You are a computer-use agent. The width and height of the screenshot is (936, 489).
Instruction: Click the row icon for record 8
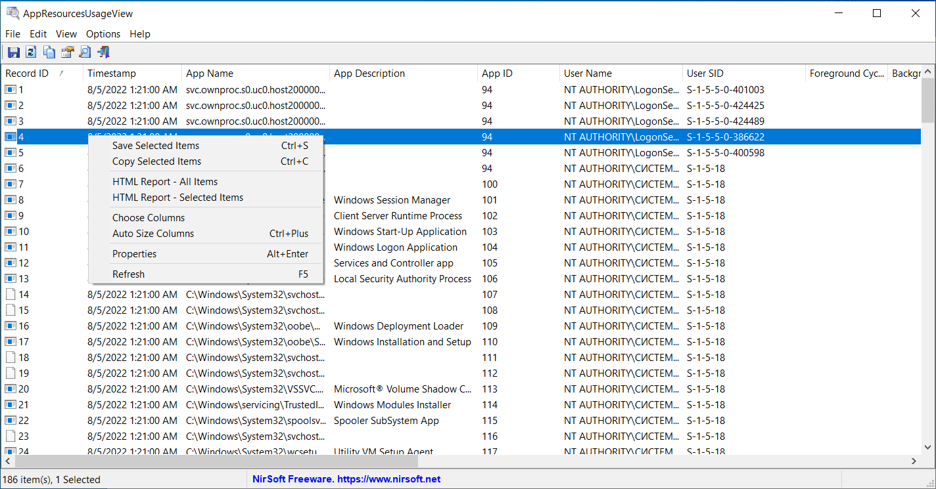pyautogui.click(x=11, y=200)
